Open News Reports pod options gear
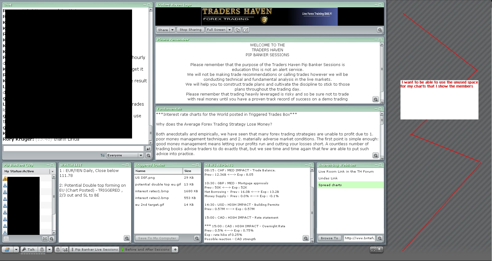The height and width of the screenshot is (261, 492). point(306,238)
